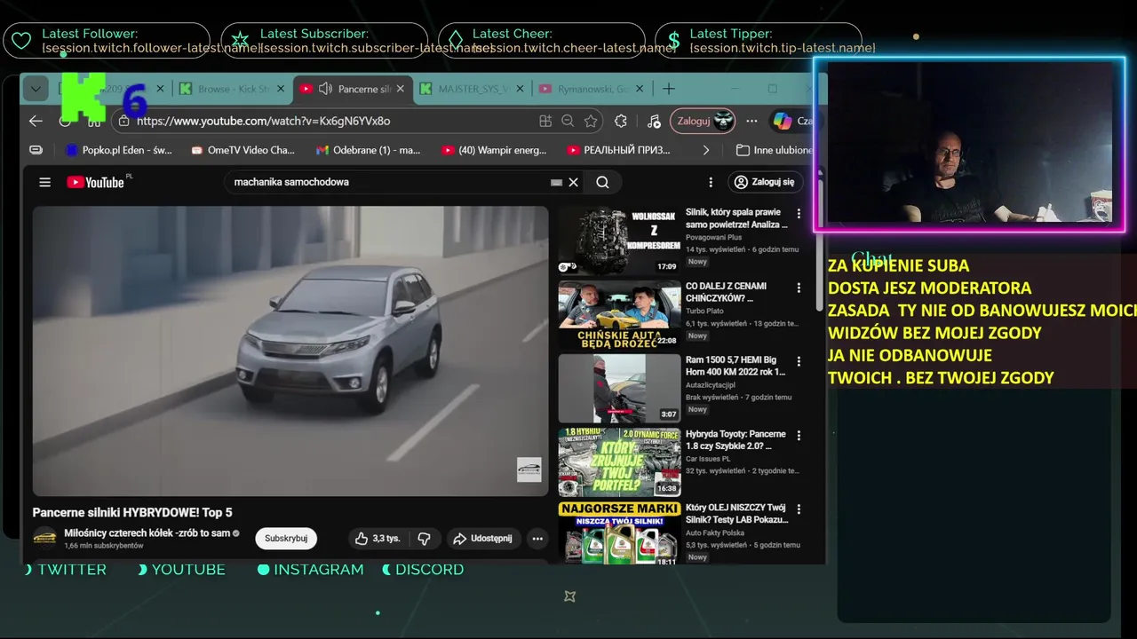Open the tab search dropdown arrow

click(35, 89)
